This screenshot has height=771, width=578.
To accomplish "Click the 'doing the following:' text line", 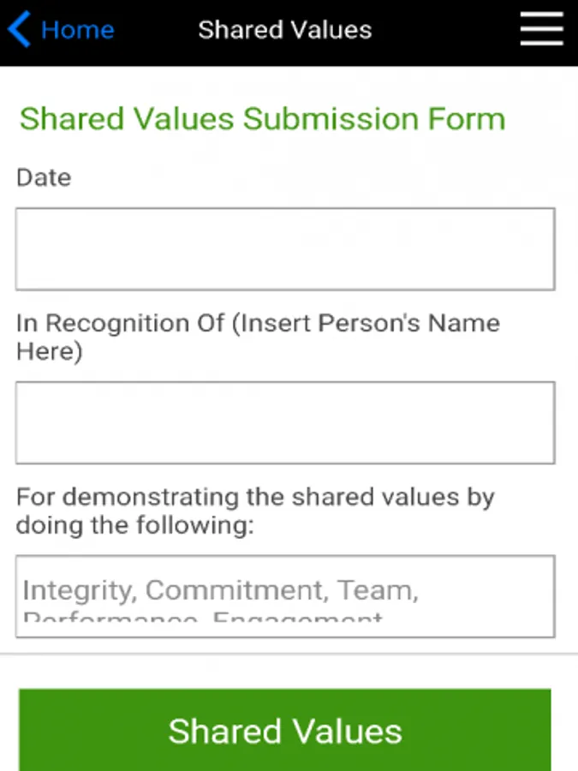I will pos(135,525).
